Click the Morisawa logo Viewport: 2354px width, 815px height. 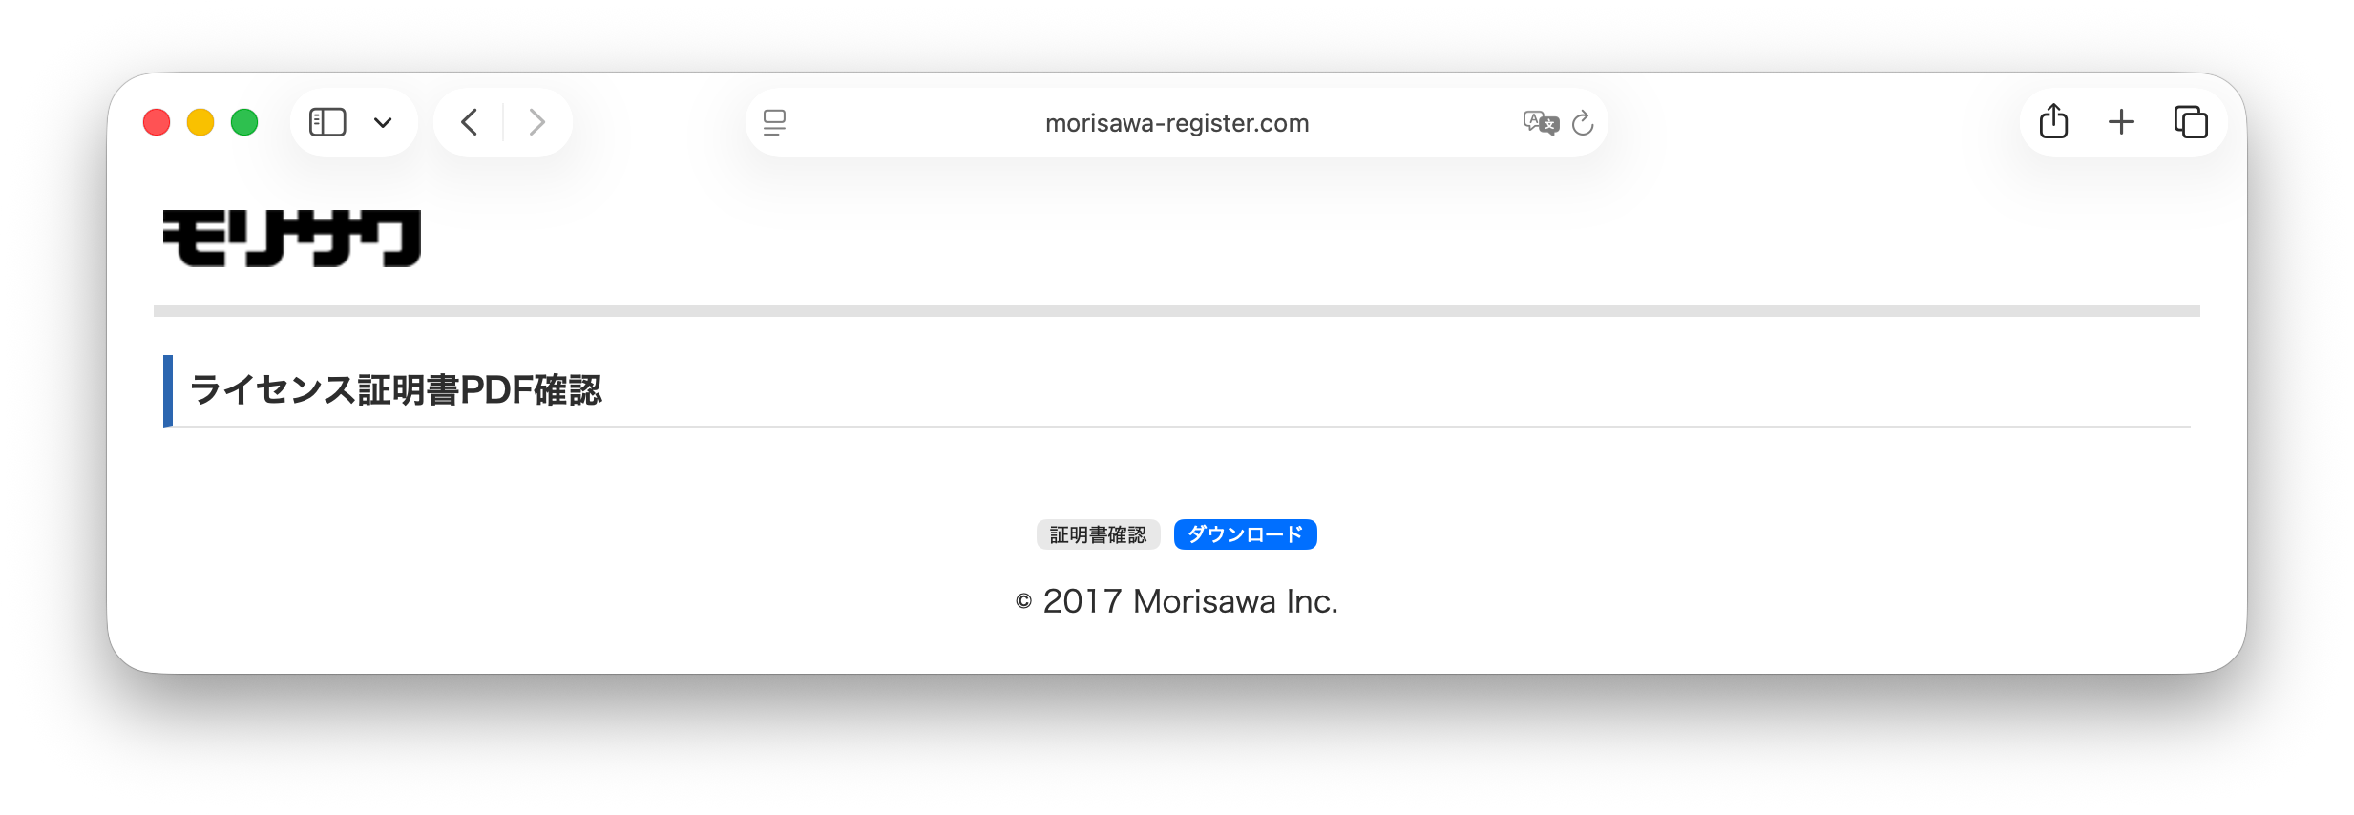[292, 239]
